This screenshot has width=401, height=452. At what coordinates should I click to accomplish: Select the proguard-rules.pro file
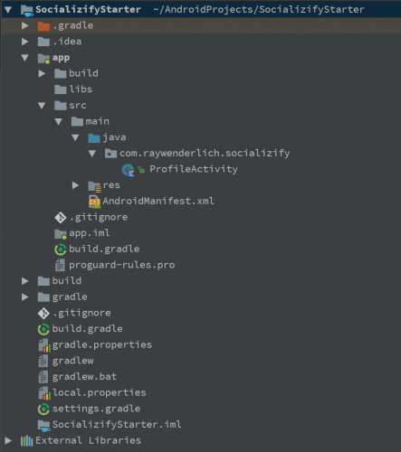pyautogui.click(x=121, y=265)
